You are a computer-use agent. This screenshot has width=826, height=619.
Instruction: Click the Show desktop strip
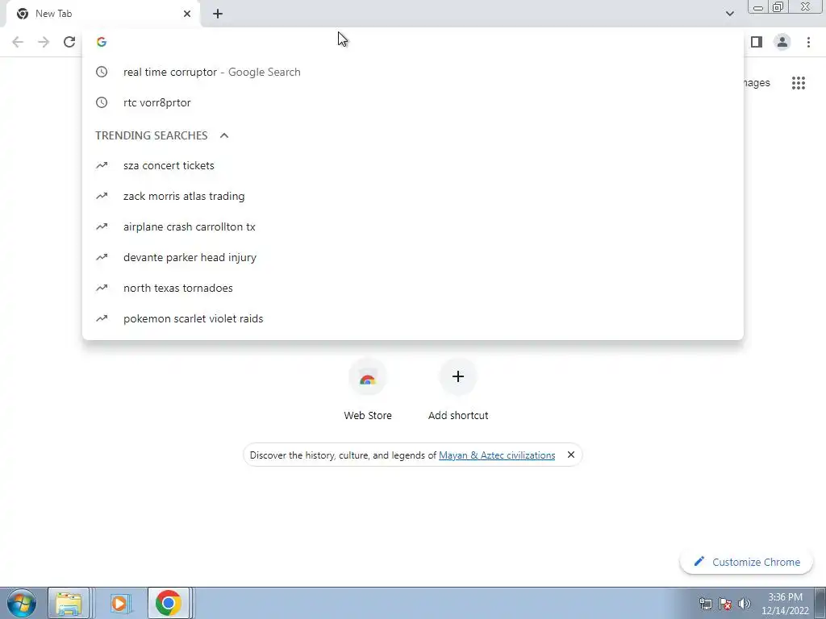point(820,603)
